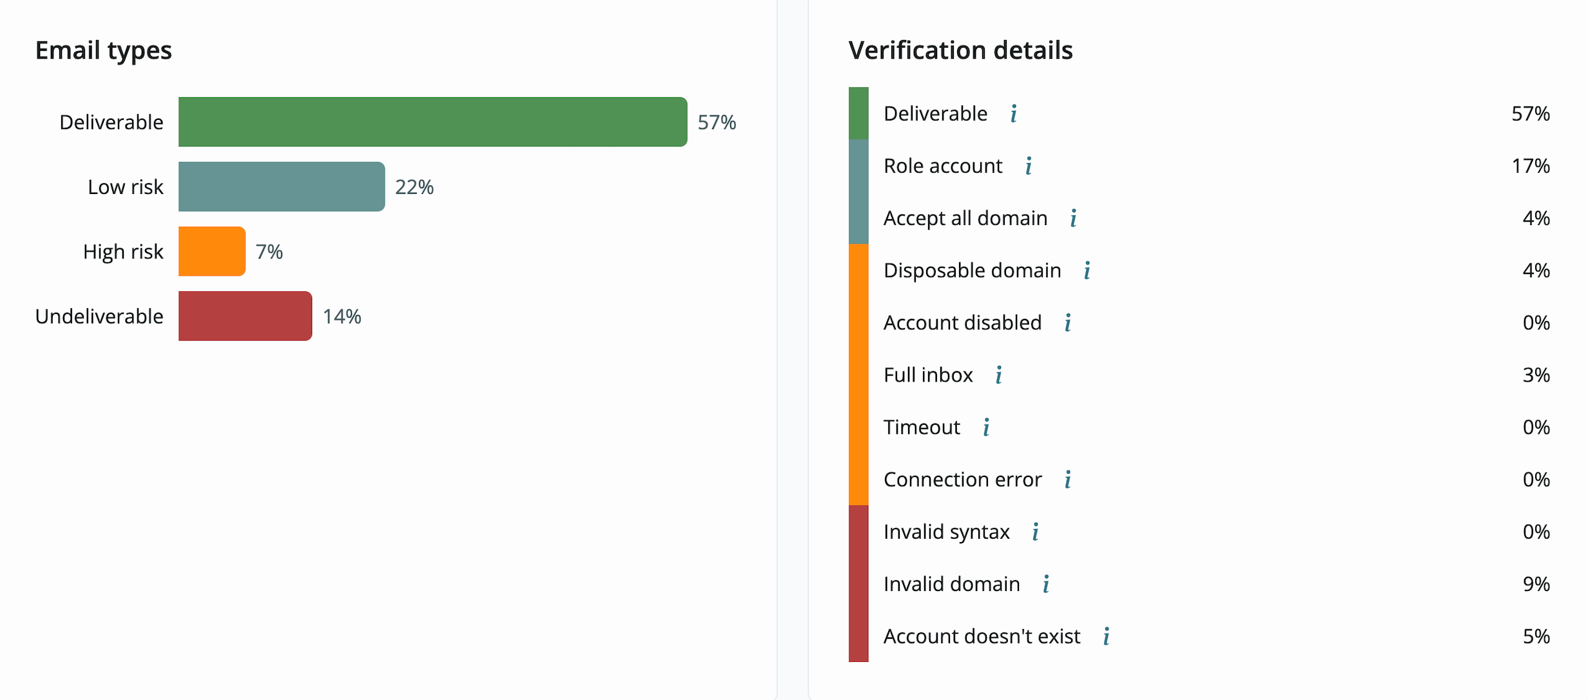The height and width of the screenshot is (700, 1588).
Task: Open the Role account info tooltip
Action: coord(1029,166)
